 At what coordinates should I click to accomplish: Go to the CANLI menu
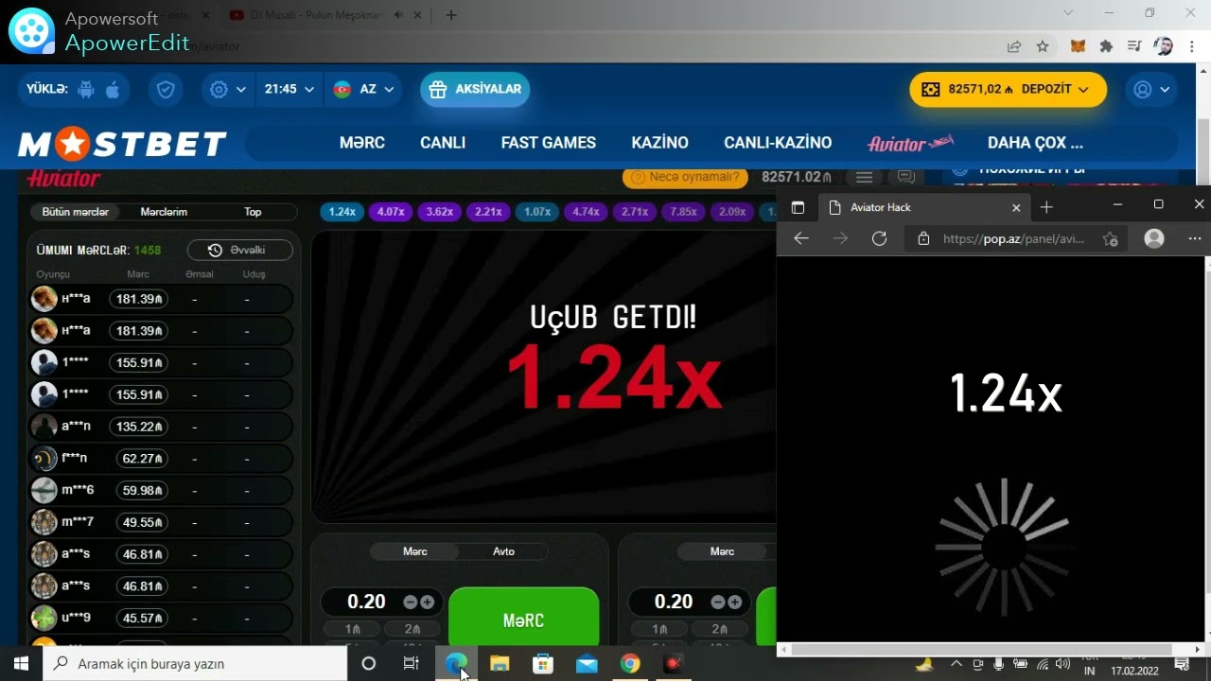coord(443,143)
